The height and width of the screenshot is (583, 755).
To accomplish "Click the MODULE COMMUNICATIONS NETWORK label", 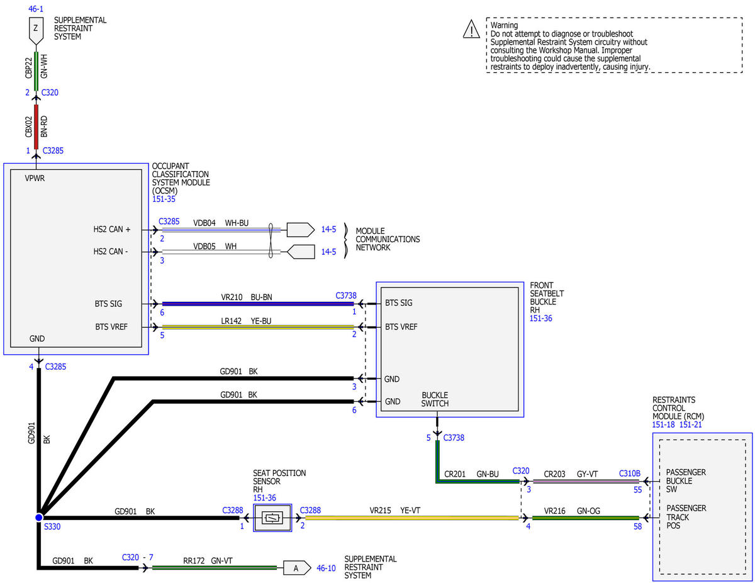I will pyautogui.click(x=388, y=239).
